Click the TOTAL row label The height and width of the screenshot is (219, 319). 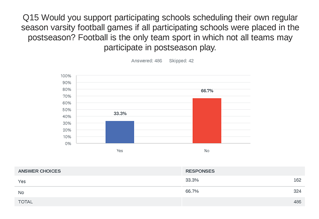tap(26, 202)
